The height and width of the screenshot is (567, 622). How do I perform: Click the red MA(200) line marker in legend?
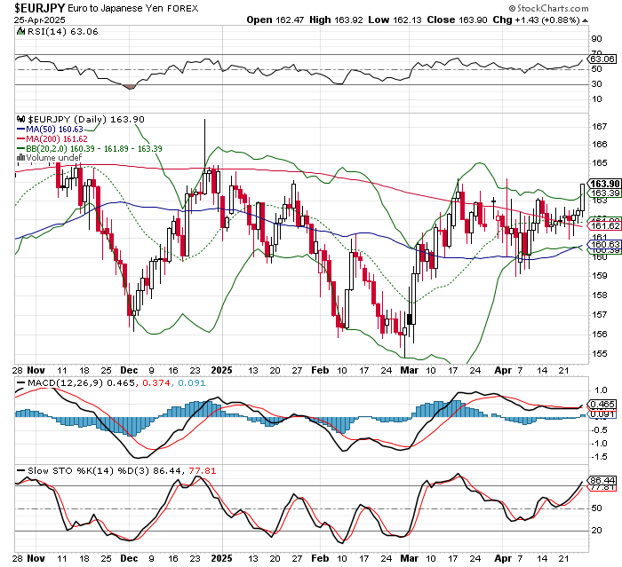[x=20, y=139]
